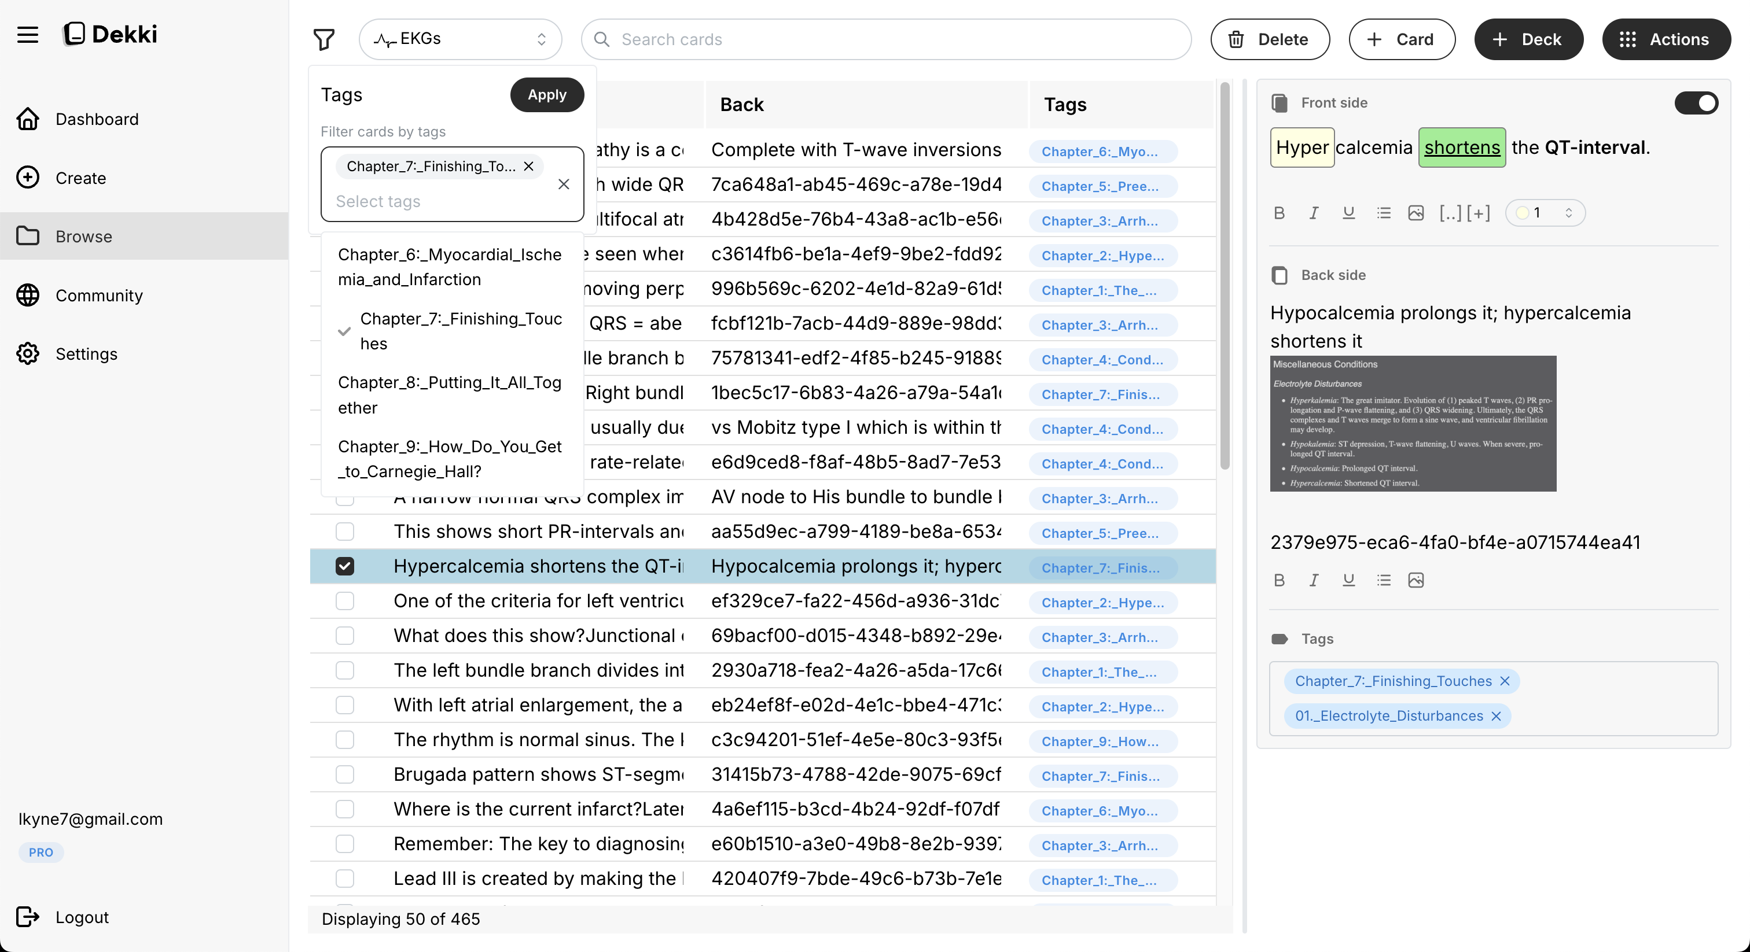
Task: Click the filter funnel icon
Action: click(324, 39)
